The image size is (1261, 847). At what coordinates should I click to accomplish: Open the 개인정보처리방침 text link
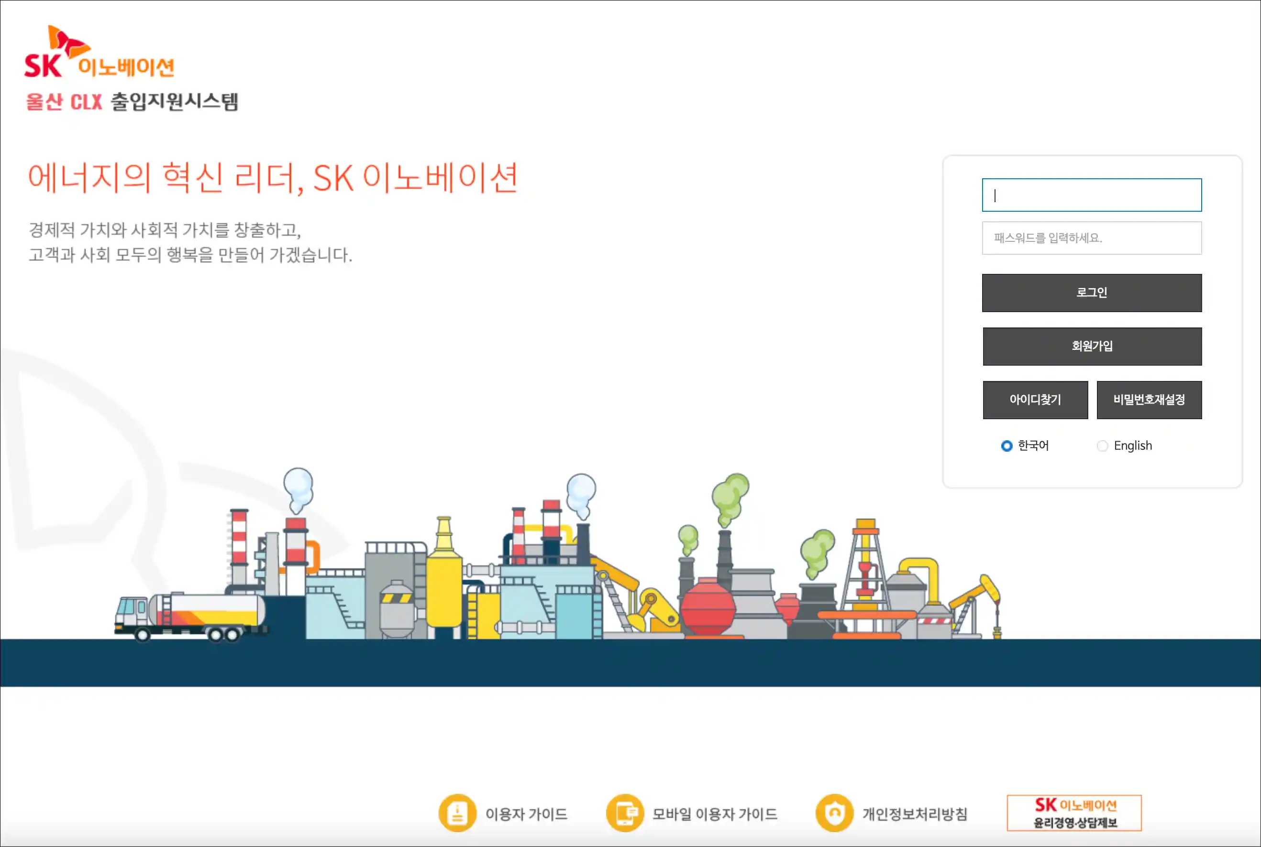[x=915, y=814]
